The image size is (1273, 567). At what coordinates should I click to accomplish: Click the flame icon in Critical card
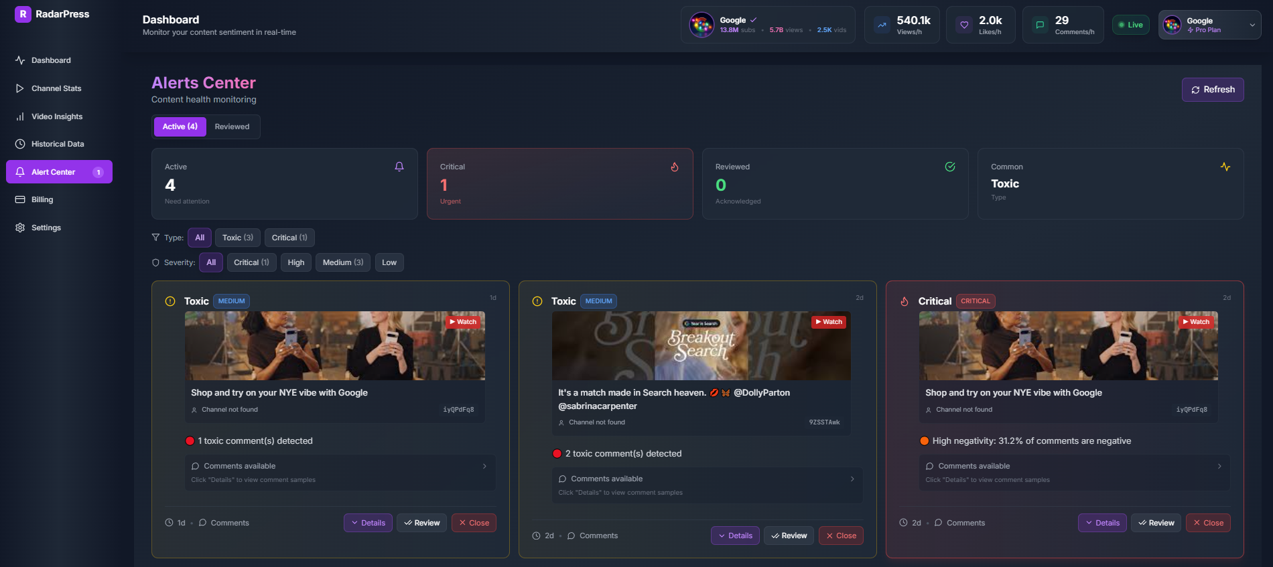coord(675,167)
